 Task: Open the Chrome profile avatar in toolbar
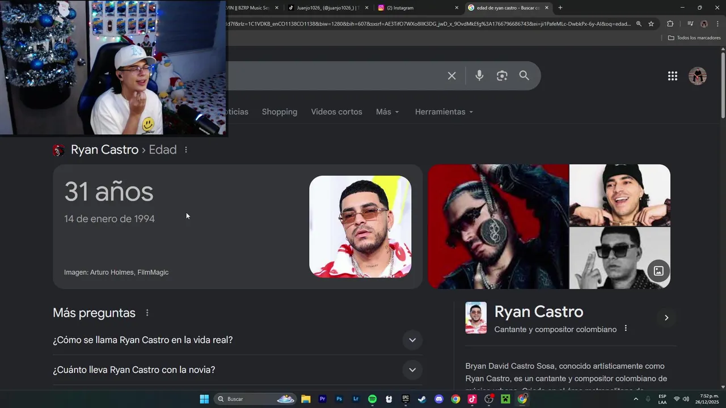[704, 24]
